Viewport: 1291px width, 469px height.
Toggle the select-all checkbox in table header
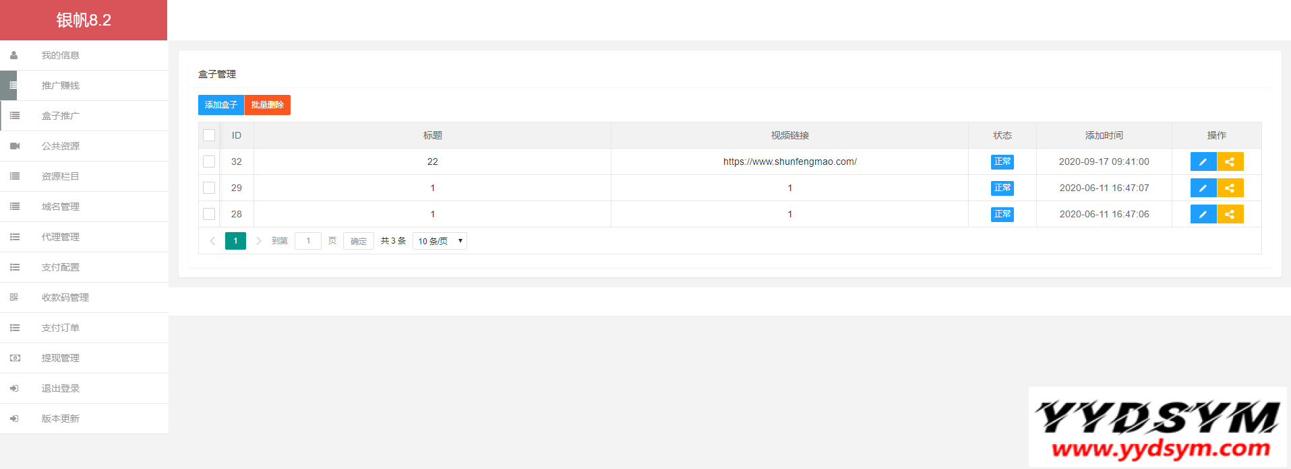tap(209, 135)
